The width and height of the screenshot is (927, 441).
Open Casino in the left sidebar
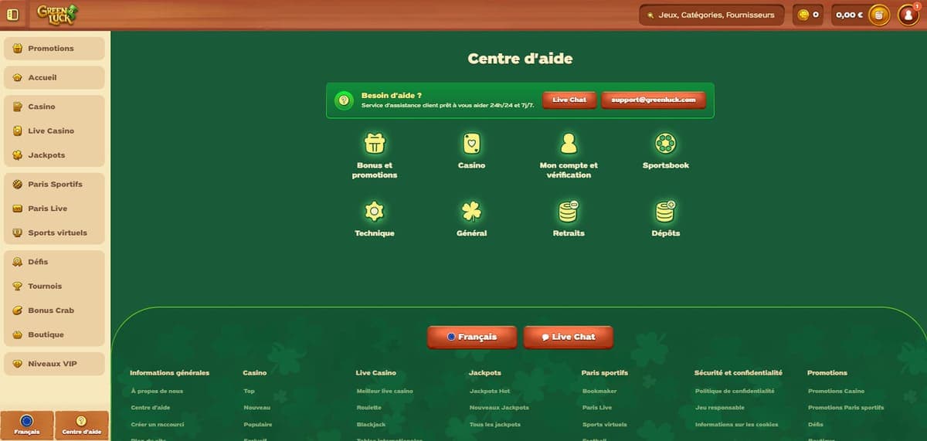click(x=54, y=107)
